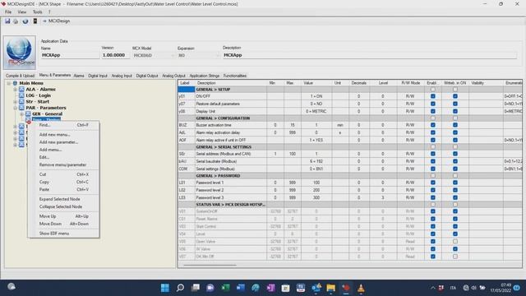Viewport: 526px width, 296px height.
Task: Toggle Enable checkbox for Password level 1
Action: [x=433, y=183]
